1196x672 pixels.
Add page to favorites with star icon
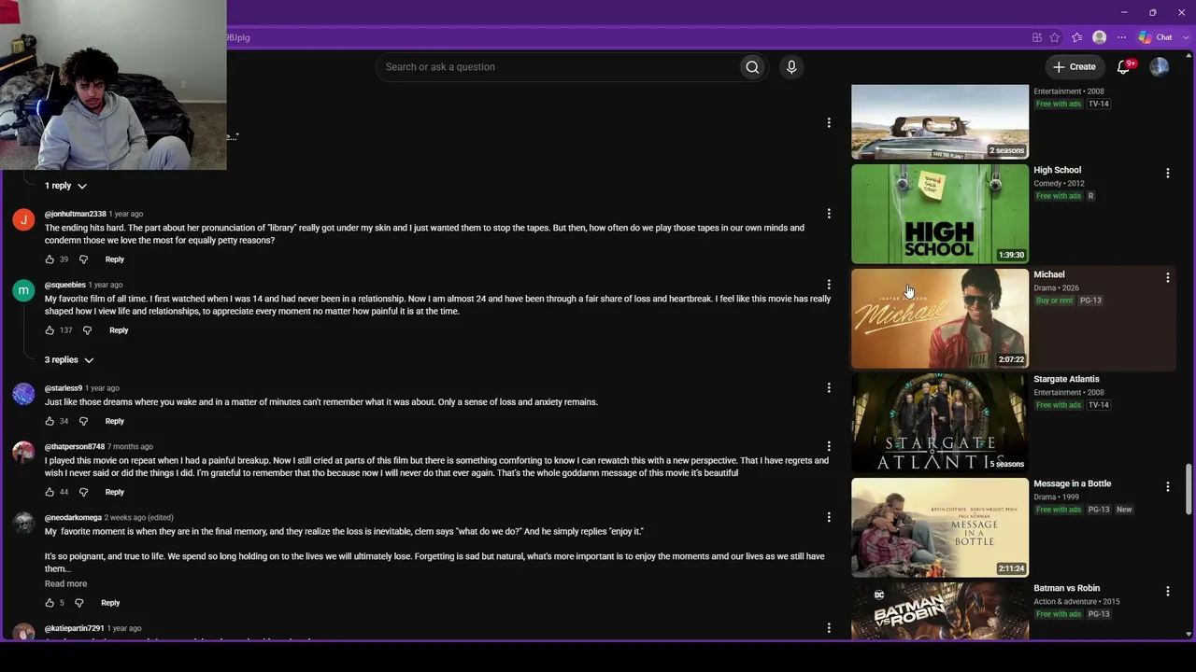[1055, 37]
